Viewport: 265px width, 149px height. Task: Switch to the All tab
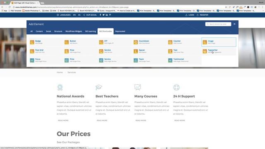pyautogui.click(x=31, y=31)
